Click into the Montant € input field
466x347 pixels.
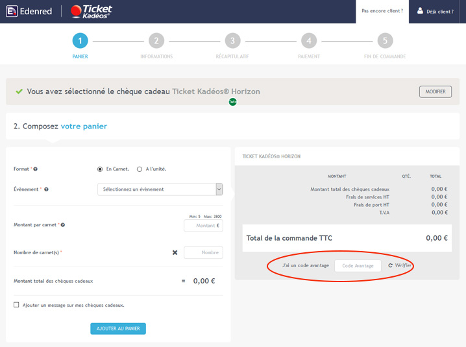coord(203,226)
